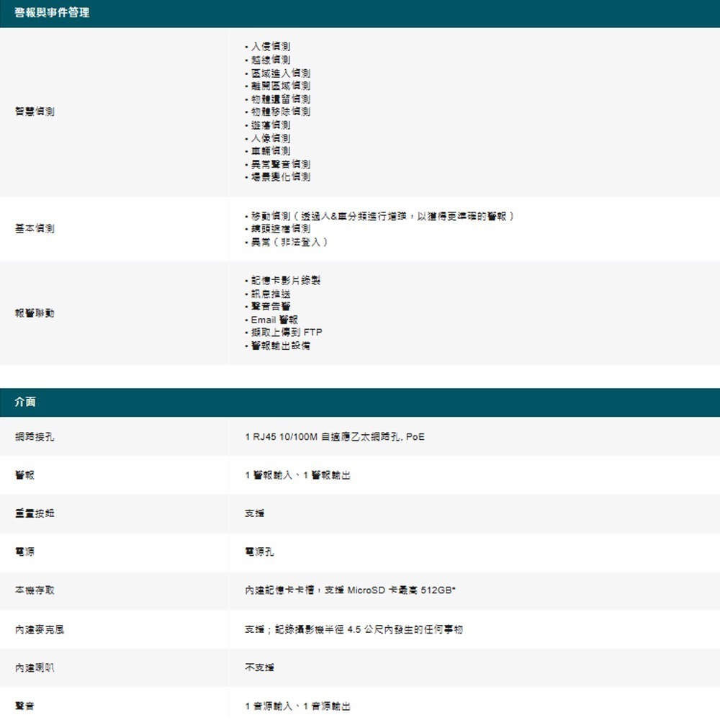Select the 場景變化偵測 bullet item
The height and width of the screenshot is (720, 720).
coord(281,177)
